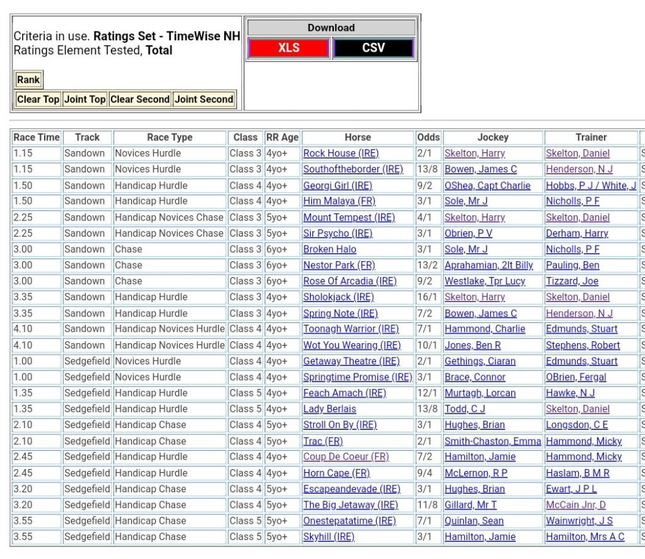
Task: Download the ratings as CSV
Action: click(x=373, y=48)
